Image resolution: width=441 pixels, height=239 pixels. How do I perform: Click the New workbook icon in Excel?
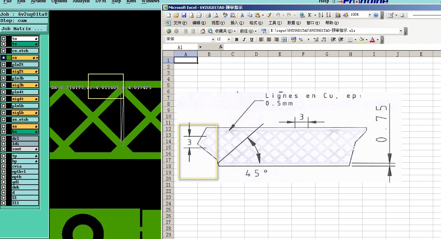point(168,15)
